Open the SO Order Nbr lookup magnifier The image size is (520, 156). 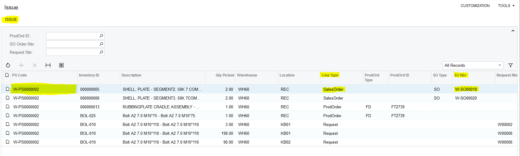[101, 44]
